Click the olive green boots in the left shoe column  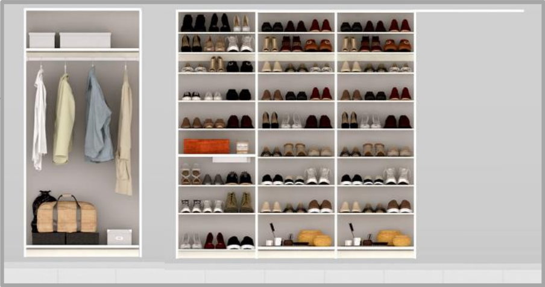point(239,202)
